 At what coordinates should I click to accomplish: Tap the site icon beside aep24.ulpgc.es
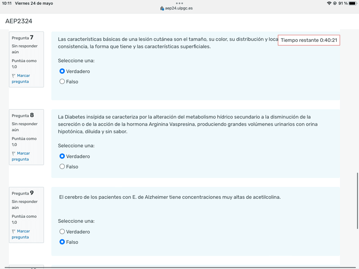pyautogui.click(x=162, y=8)
